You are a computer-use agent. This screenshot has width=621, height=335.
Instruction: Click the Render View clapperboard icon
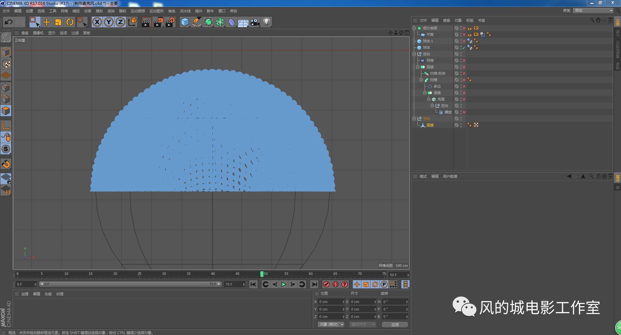pos(146,22)
